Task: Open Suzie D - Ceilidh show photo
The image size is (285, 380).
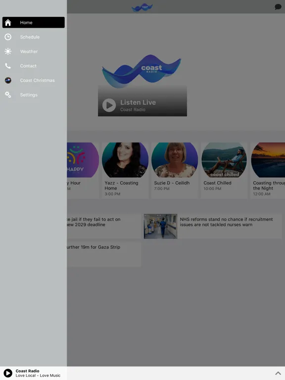Action: [175, 160]
